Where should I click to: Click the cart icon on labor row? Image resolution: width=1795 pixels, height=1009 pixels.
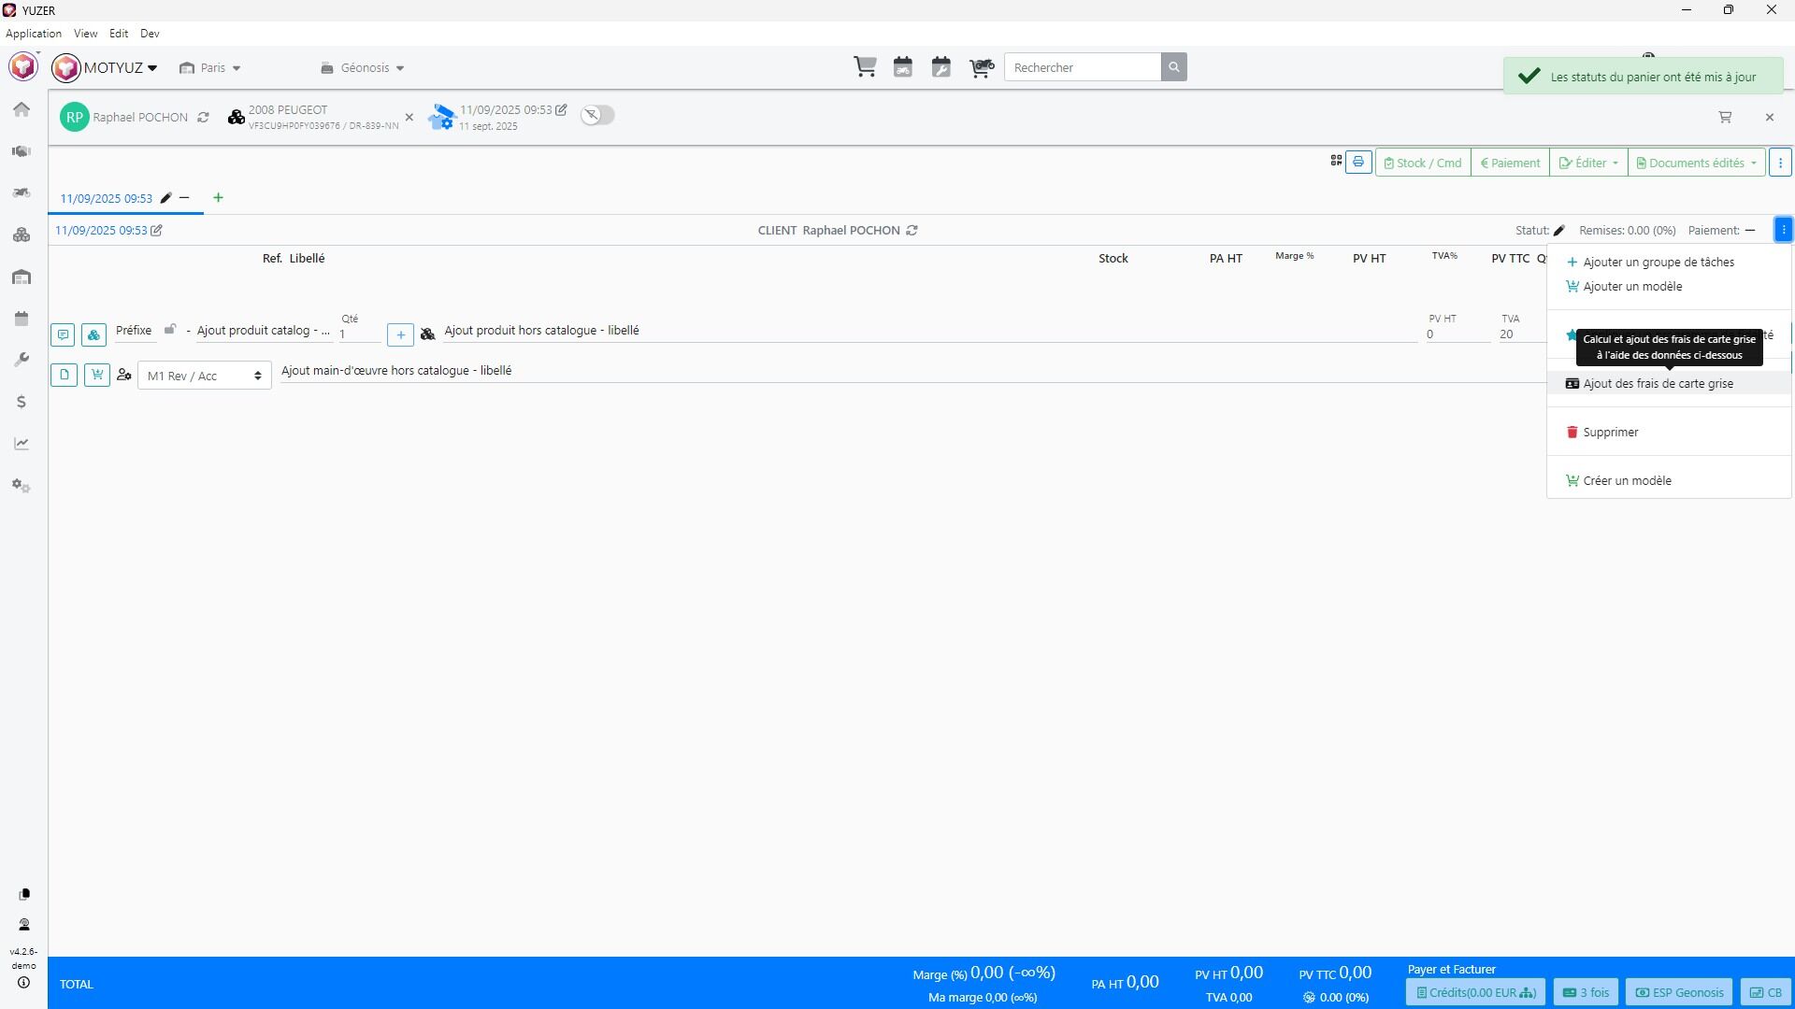pyautogui.click(x=96, y=376)
